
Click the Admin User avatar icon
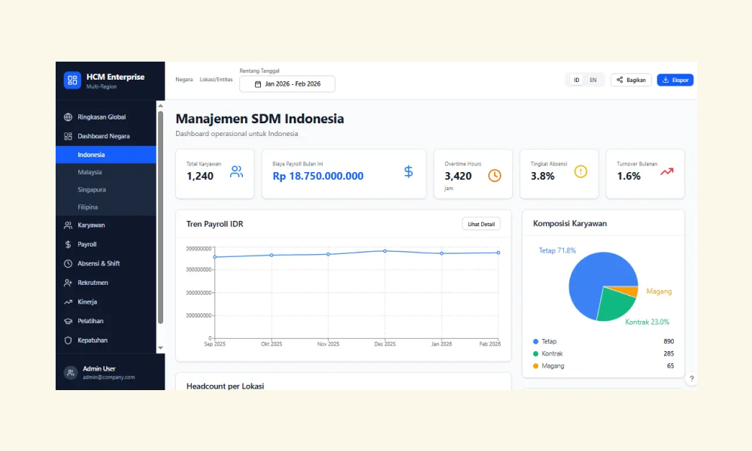pos(71,372)
